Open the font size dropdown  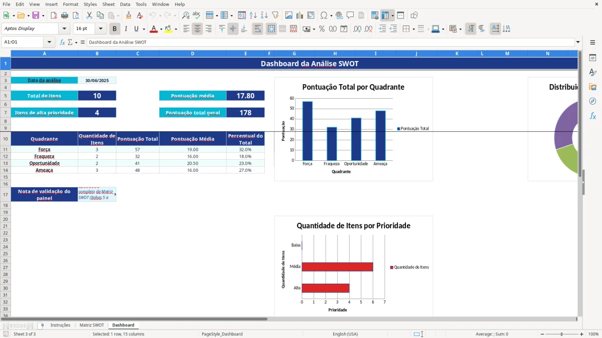(100, 29)
